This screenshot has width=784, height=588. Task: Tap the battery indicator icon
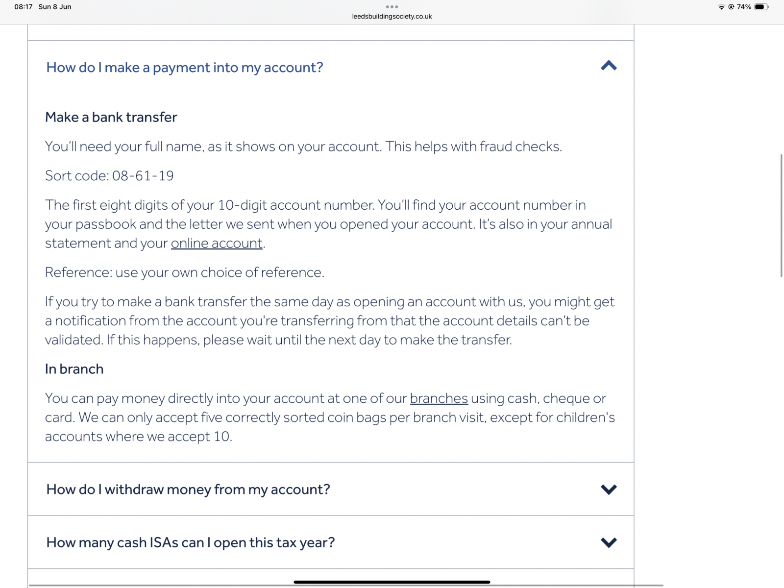pos(761,7)
